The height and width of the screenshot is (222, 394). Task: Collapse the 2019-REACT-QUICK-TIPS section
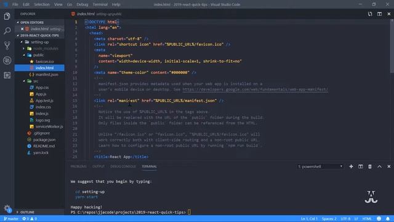[x=39, y=36]
